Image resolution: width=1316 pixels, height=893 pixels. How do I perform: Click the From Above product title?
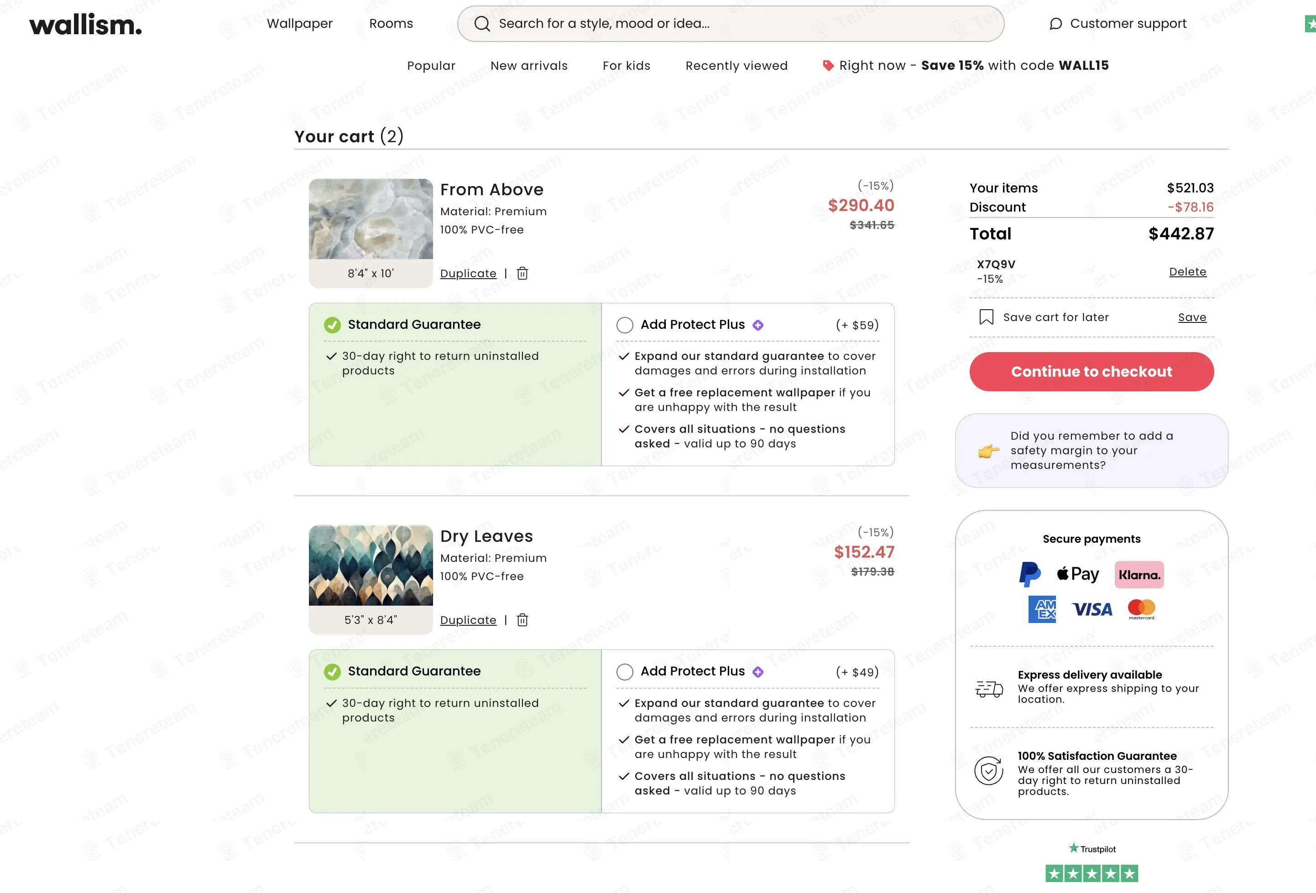coord(491,190)
